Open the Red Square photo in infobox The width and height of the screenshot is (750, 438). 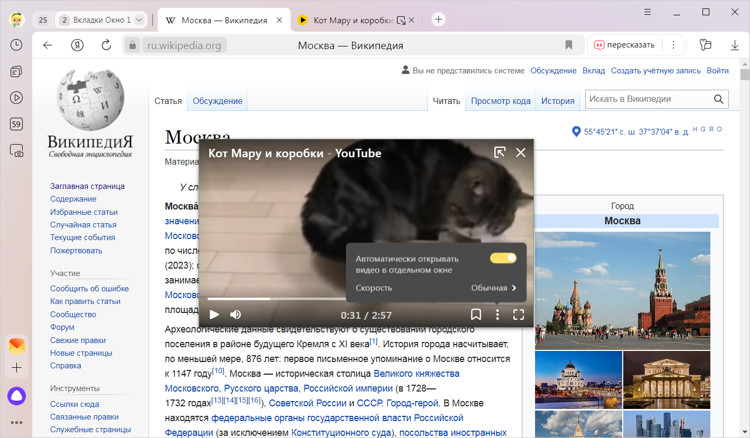coord(623,291)
